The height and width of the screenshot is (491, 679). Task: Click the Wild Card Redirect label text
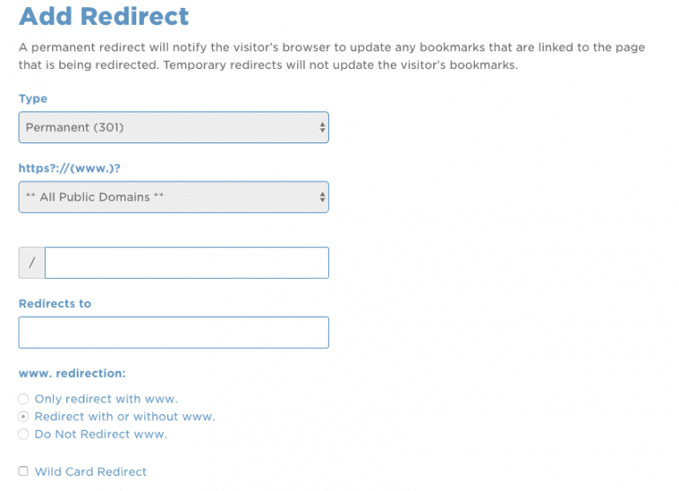[x=90, y=472]
